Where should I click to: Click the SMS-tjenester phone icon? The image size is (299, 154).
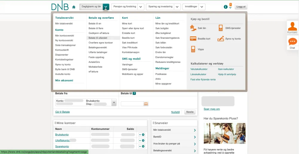[221, 28]
